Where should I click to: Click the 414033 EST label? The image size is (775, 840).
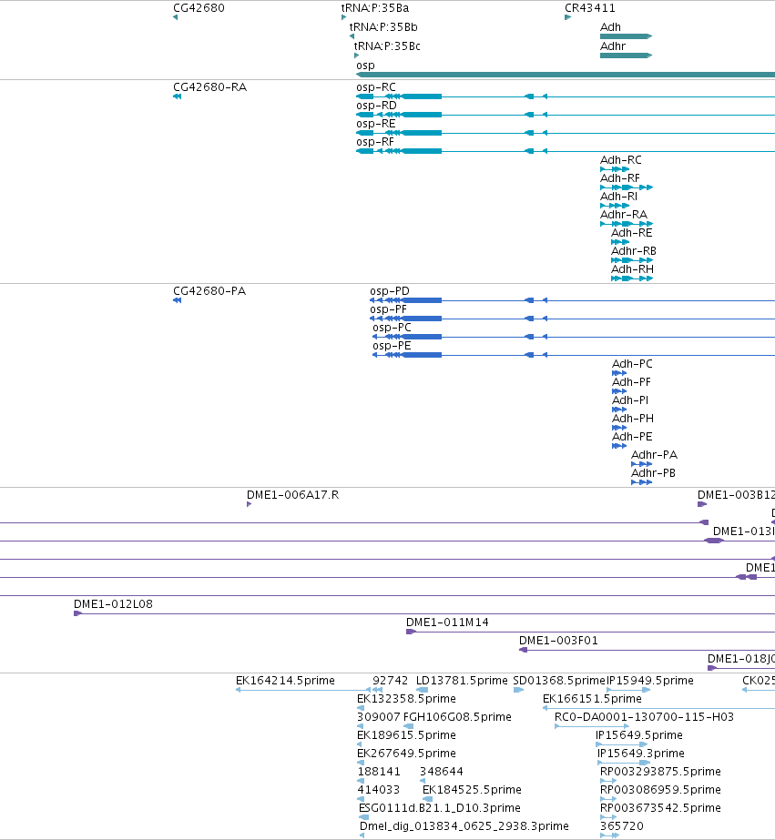(378, 790)
